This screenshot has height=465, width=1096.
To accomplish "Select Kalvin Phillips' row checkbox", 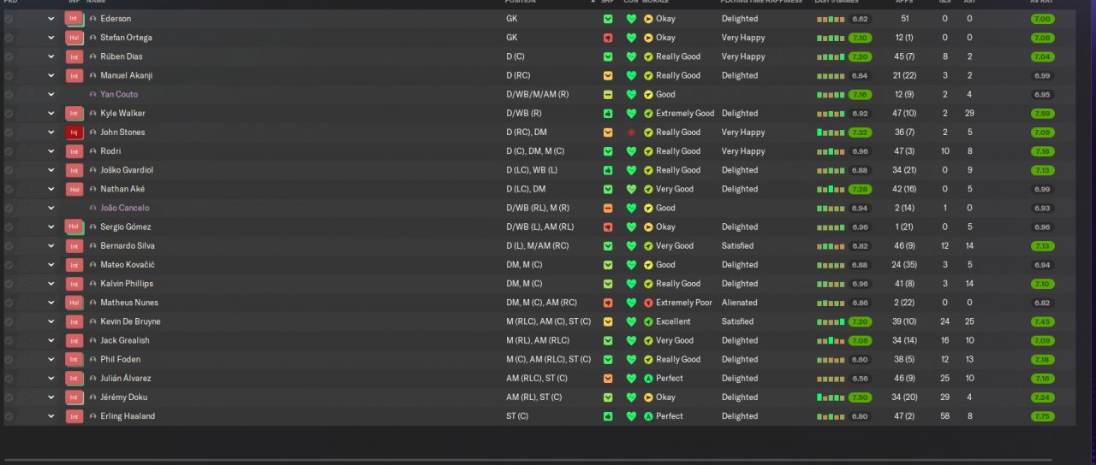I will tap(9, 284).
